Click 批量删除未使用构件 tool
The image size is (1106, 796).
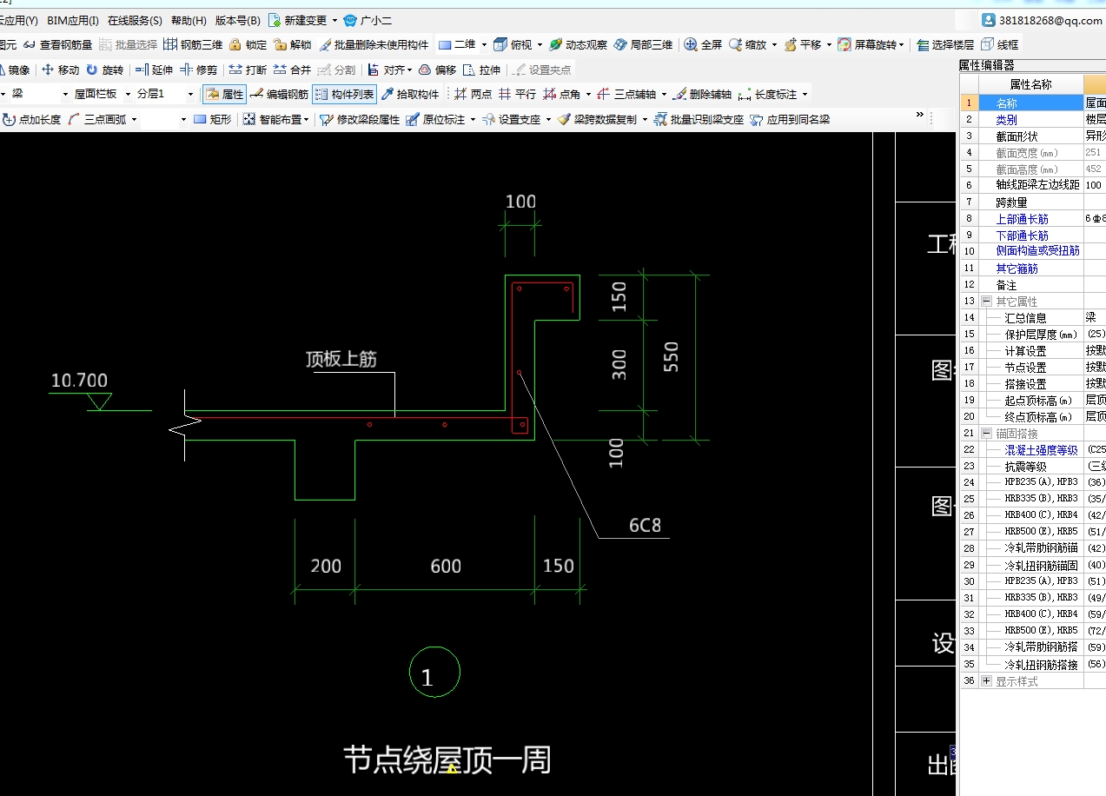(374, 44)
